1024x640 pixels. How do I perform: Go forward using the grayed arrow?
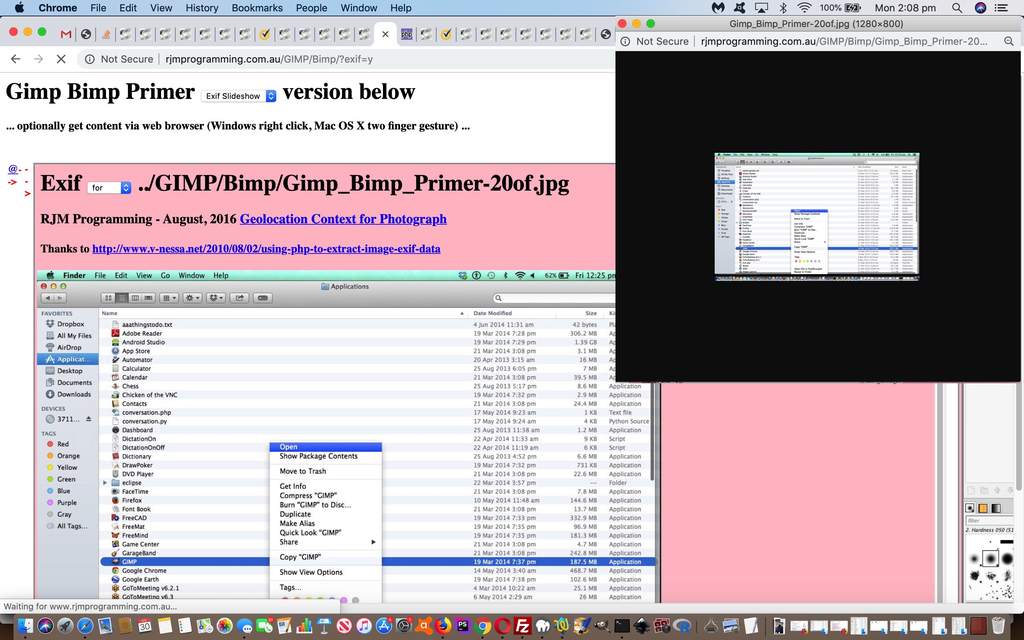pyautogui.click(x=38, y=59)
